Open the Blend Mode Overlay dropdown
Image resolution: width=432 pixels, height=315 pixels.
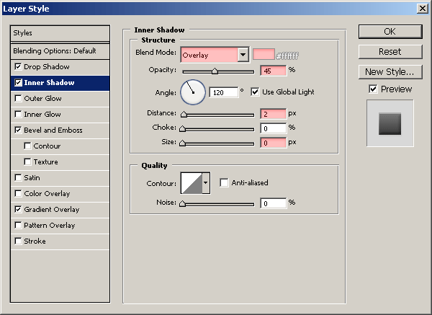click(215, 55)
